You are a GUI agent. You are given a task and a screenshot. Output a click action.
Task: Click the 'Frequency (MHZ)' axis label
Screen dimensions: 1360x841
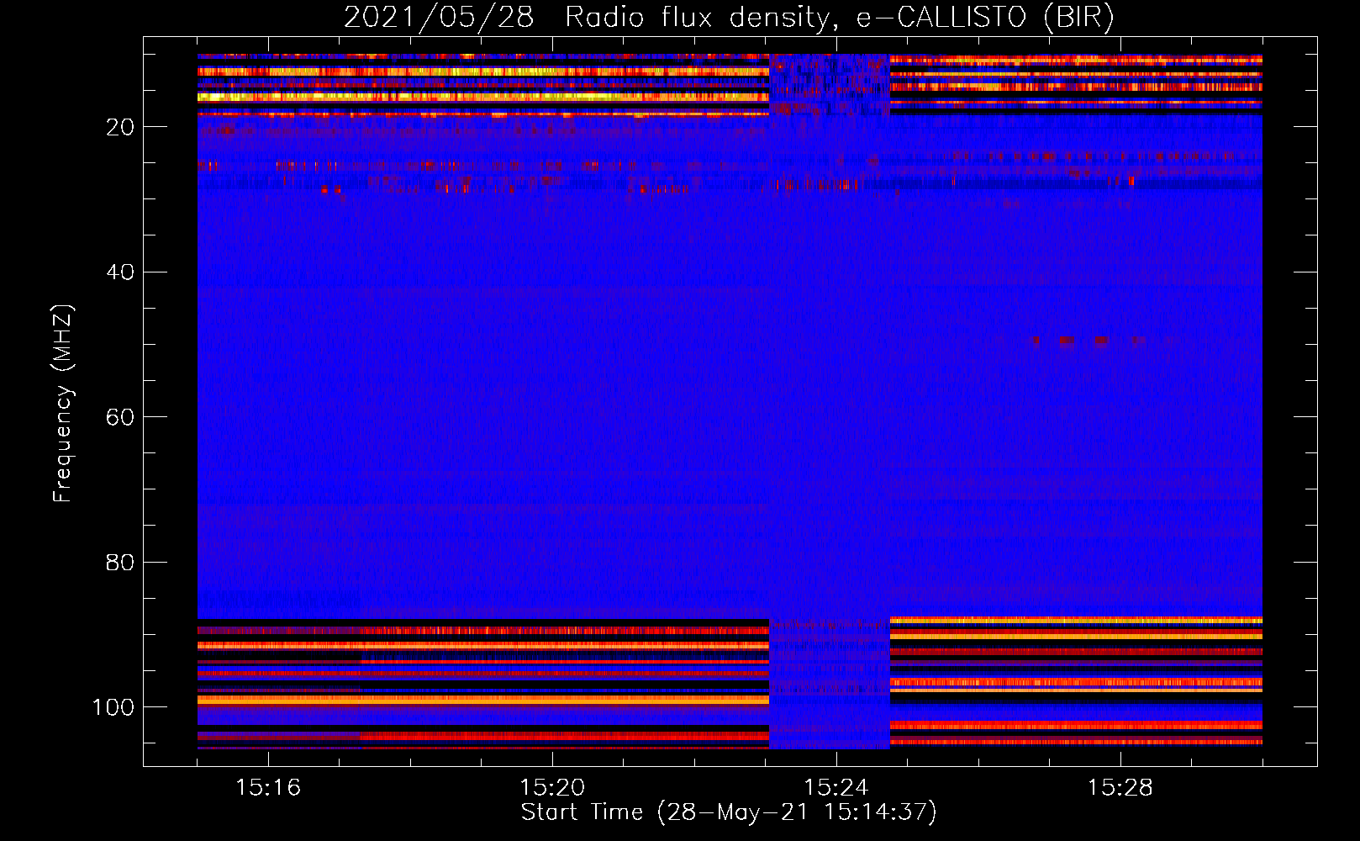[x=63, y=403]
